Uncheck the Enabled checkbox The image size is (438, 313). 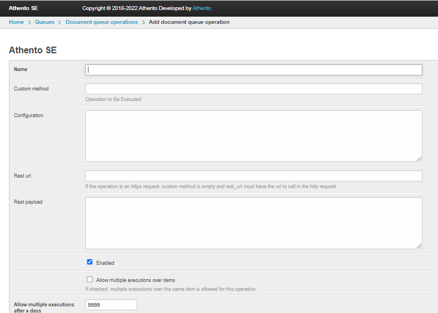tap(90, 262)
